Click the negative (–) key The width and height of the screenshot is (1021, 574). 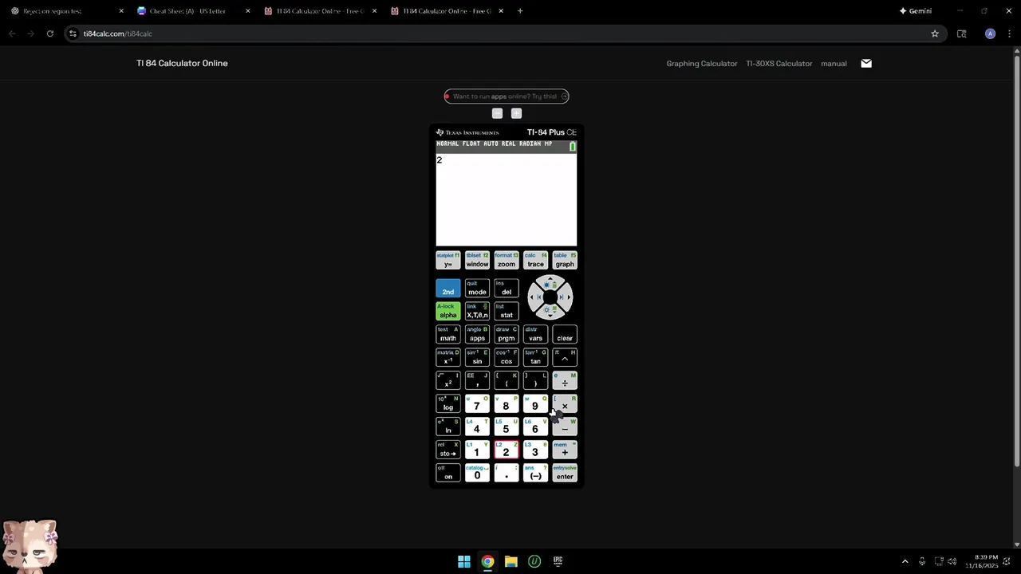pyautogui.click(x=535, y=474)
